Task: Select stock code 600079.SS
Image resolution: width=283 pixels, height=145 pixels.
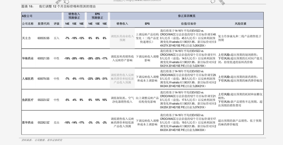Action: click(43, 79)
